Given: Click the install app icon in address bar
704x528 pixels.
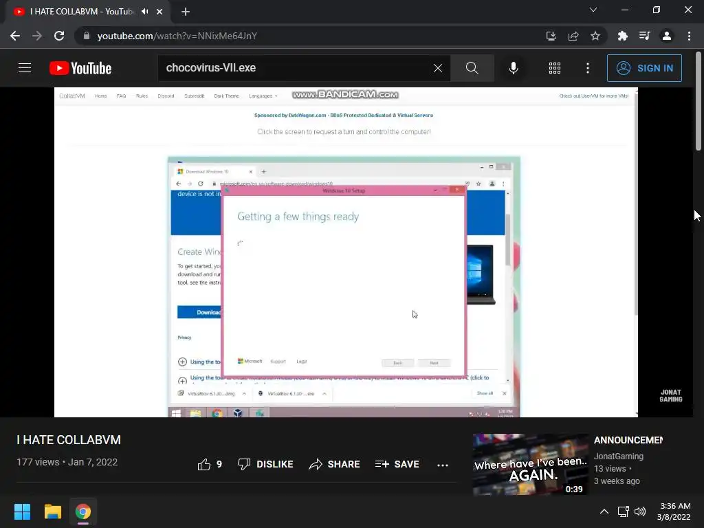Looking at the screenshot, I should [551, 36].
